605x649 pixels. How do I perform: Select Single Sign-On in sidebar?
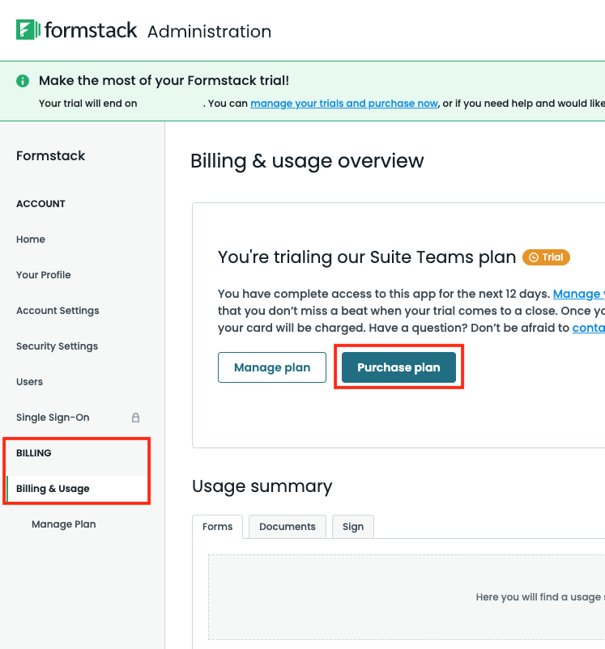tap(53, 418)
